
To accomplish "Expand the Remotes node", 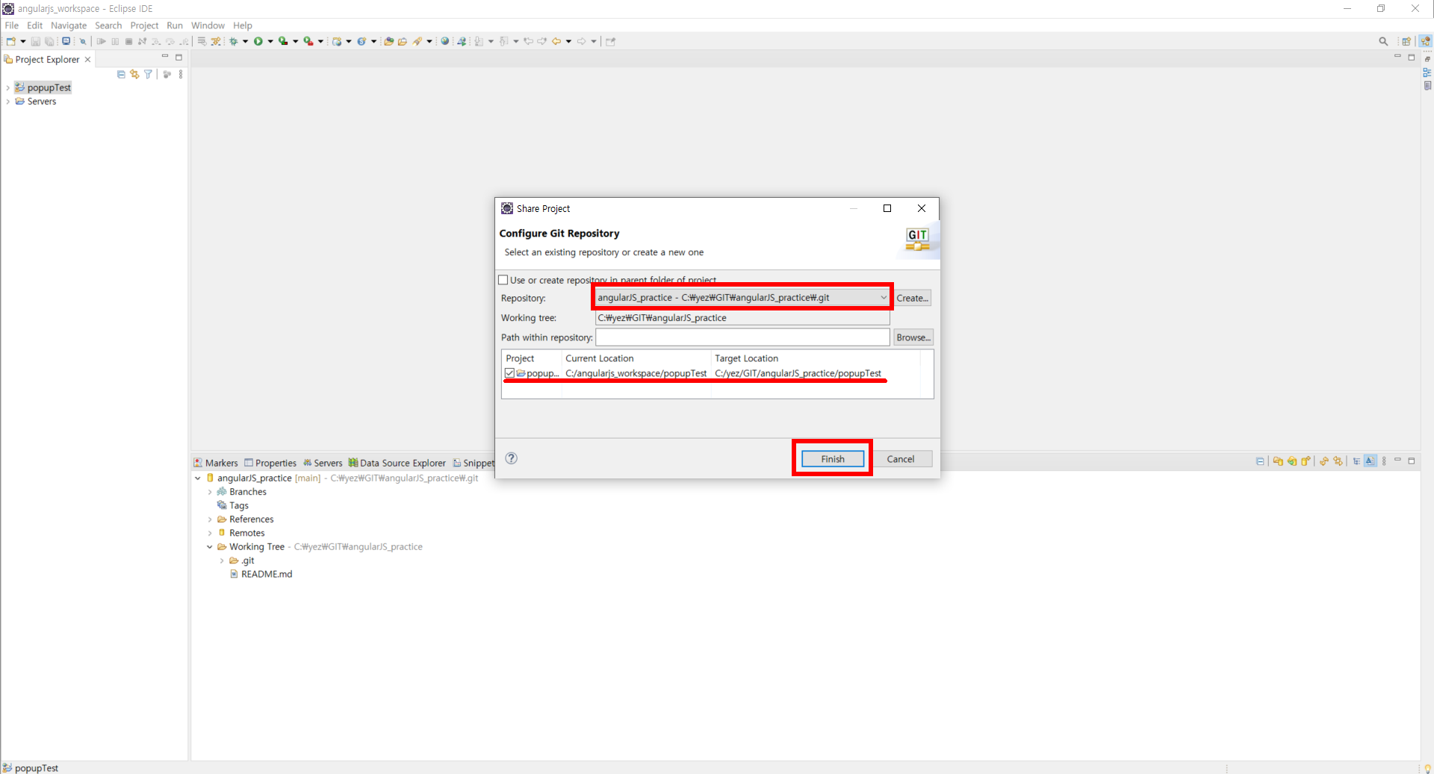I will point(210,533).
